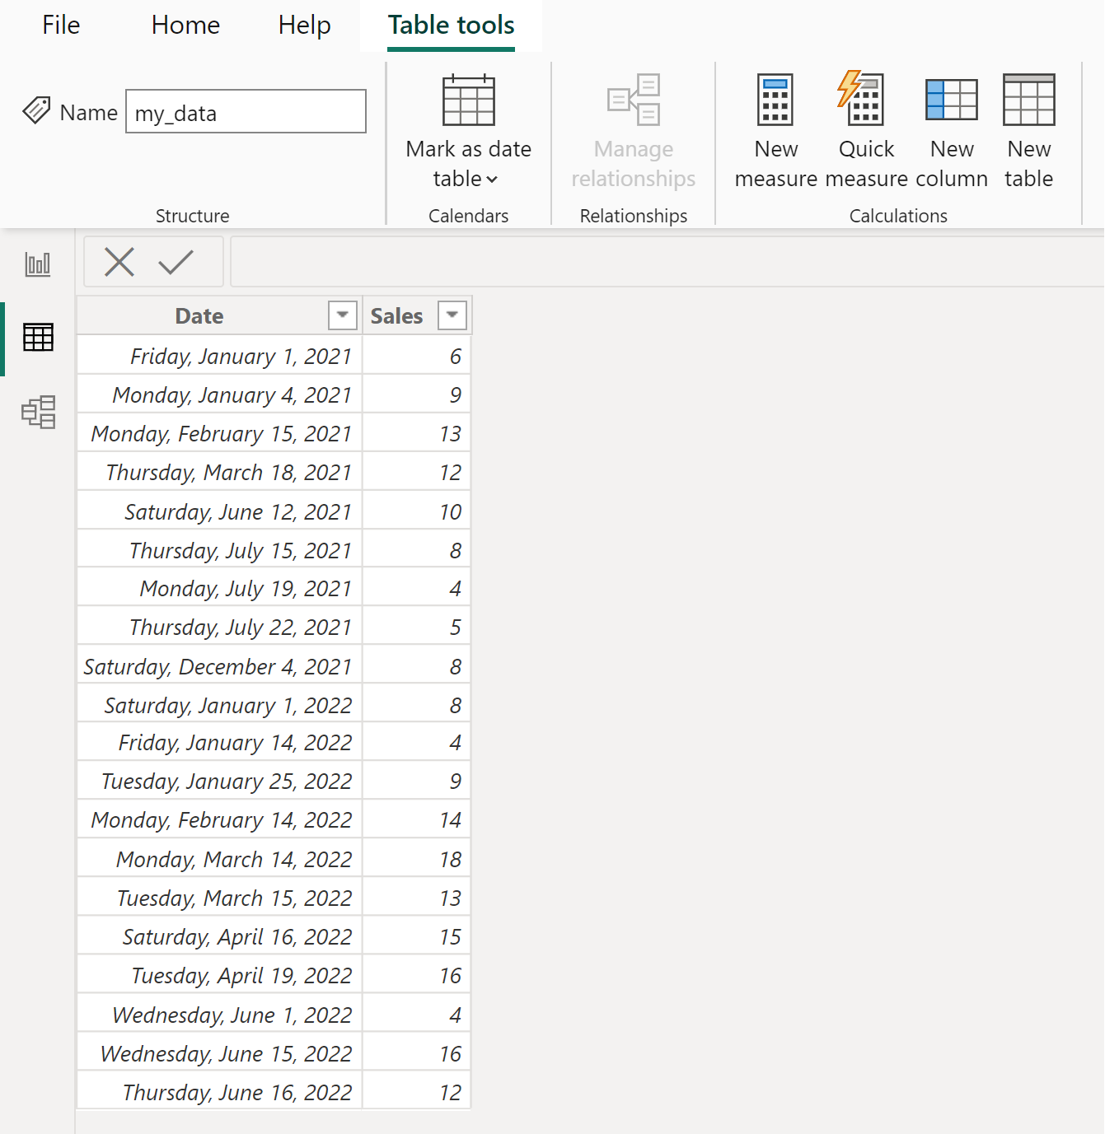Image resolution: width=1105 pixels, height=1134 pixels.
Task: Open the Model view icon in sidebar
Action: (x=38, y=412)
